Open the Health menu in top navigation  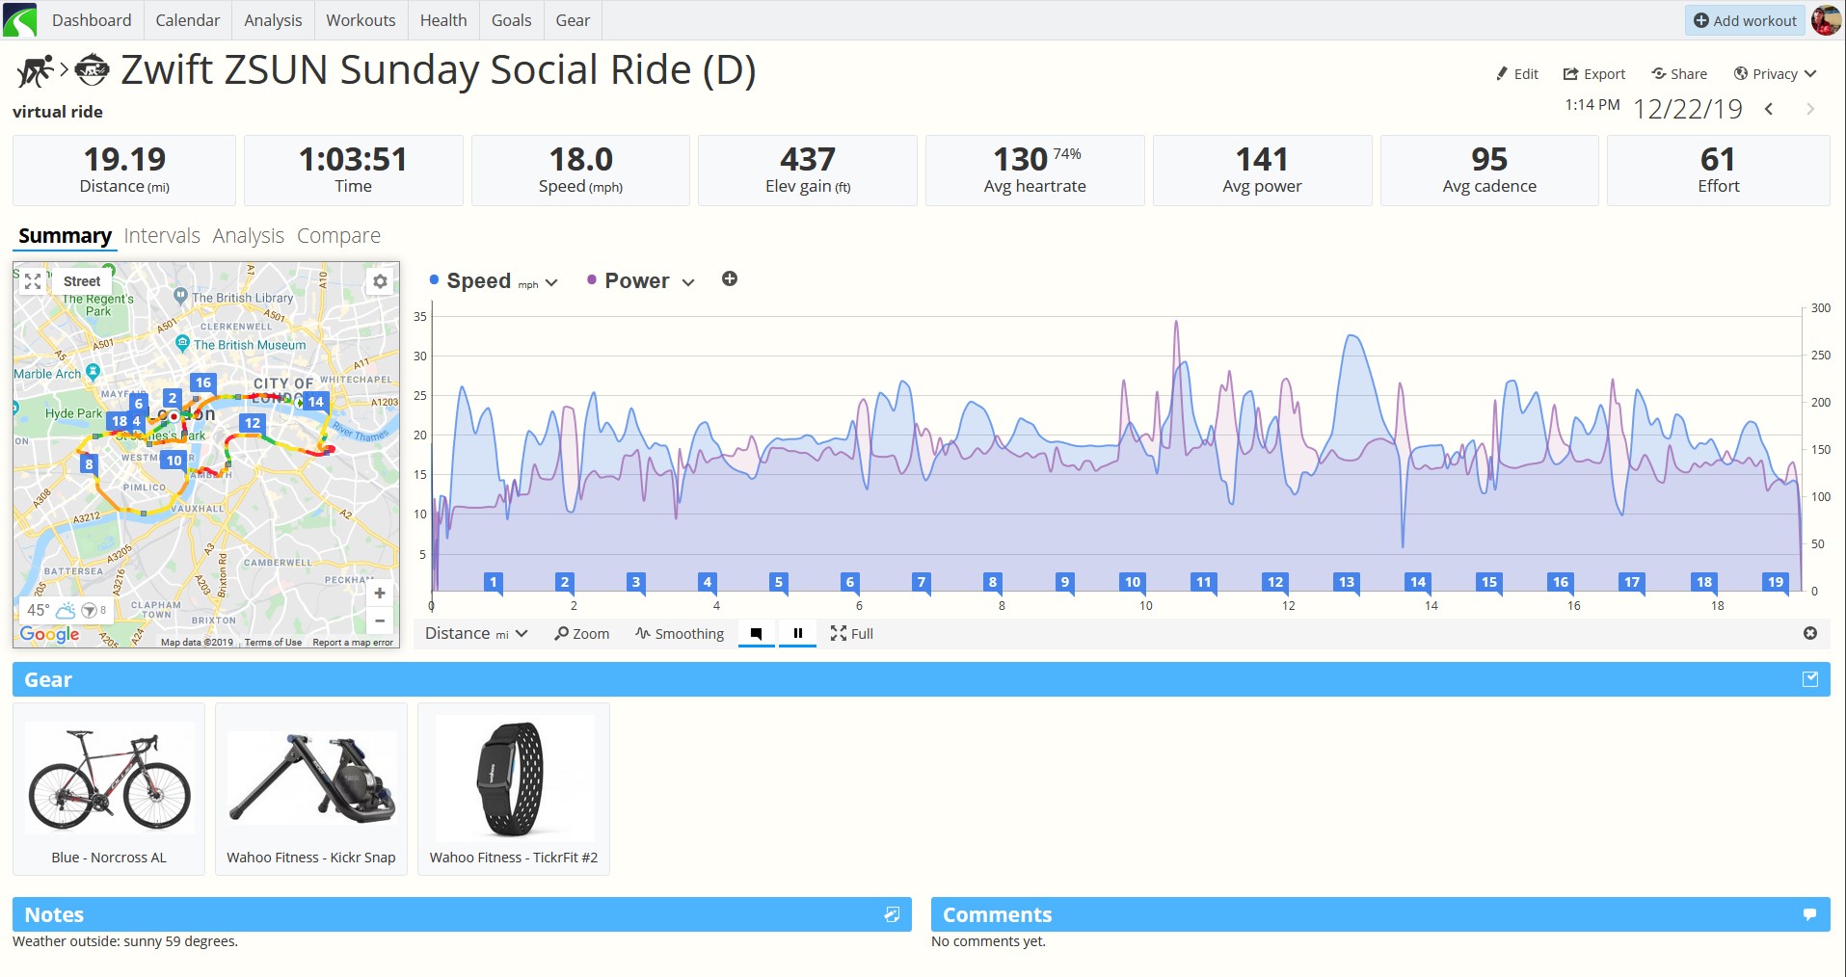click(x=443, y=20)
